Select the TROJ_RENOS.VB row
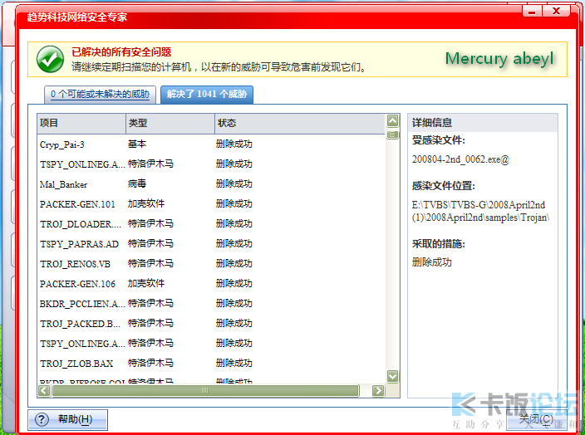 coord(211,264)
